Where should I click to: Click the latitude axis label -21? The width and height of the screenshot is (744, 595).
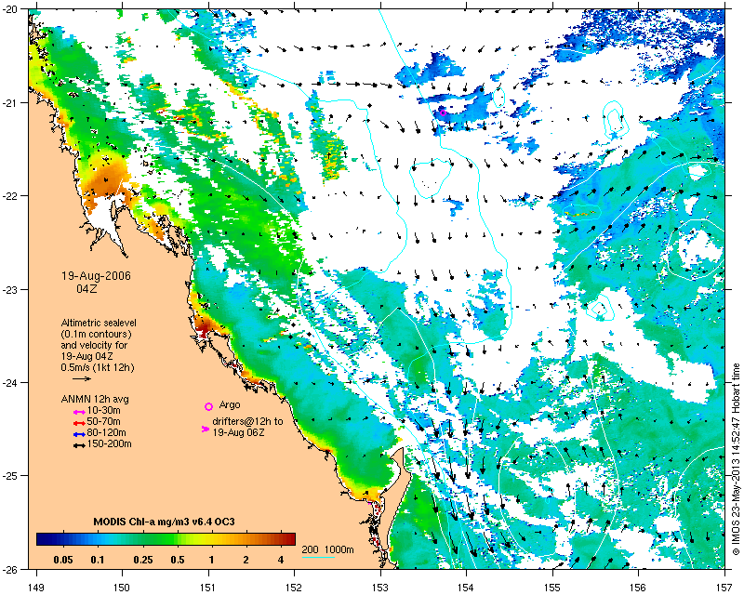tap(9, 102)
